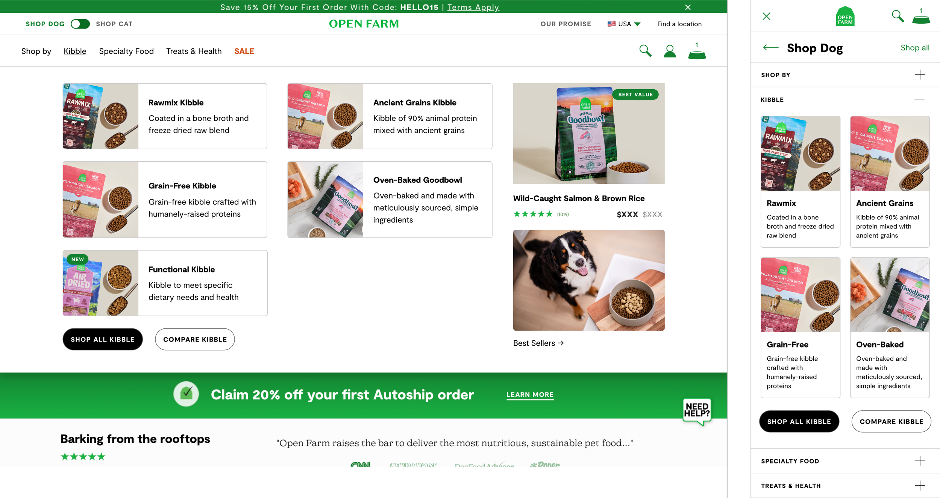Click the back arrow beside Shop Dog

click(771, 47)
